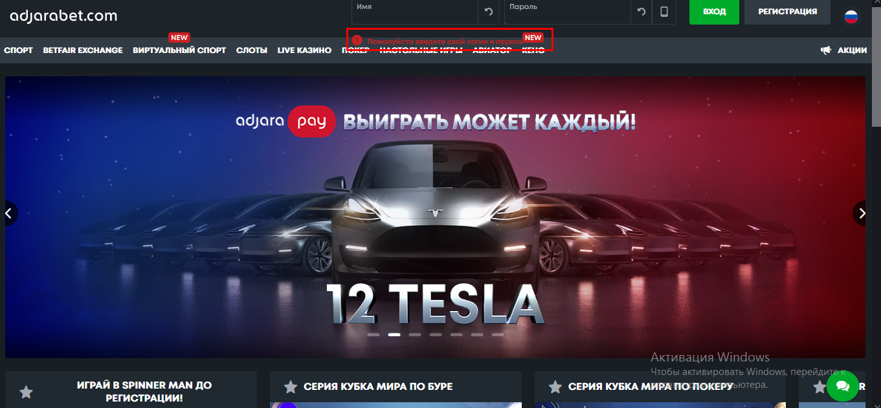Click star icon on Кубка Мира по Покеру card
Screen dimensions: 881x408
[x=555, y=387]
